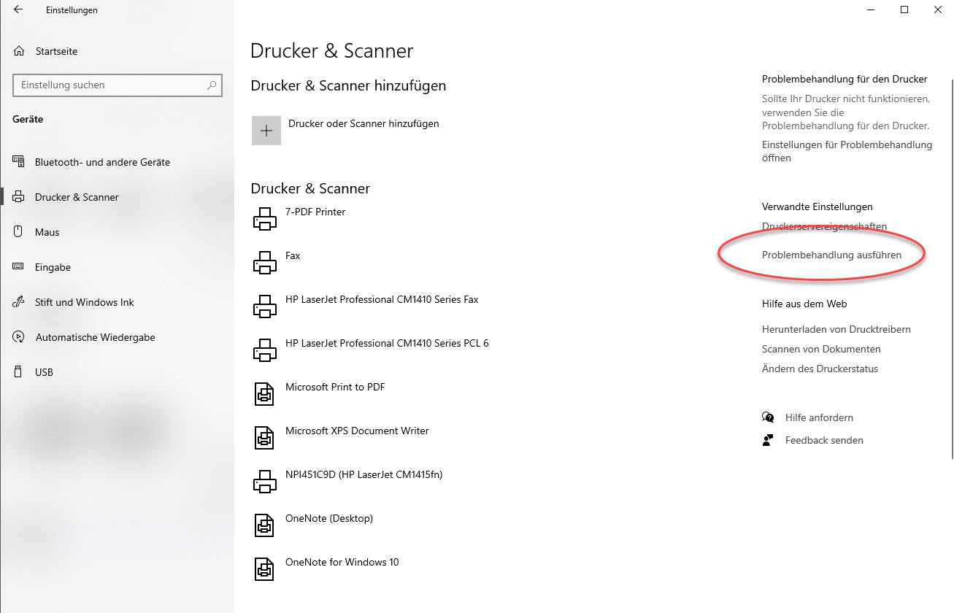This screenshot has width=954, height=613.
Task: Click the Startseite home icon
Action: click(19, 51)
